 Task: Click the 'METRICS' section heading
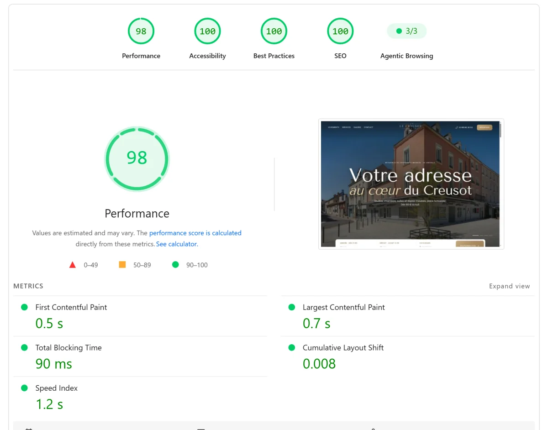click(x=28, y=286)
